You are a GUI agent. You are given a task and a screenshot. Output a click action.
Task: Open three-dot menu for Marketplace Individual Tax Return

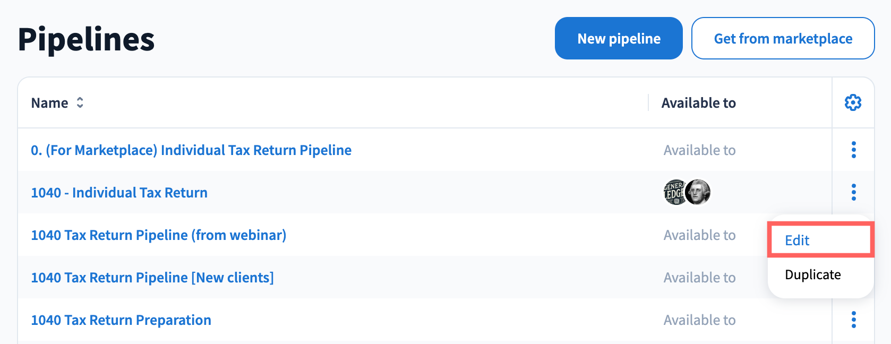click(853, 150)
